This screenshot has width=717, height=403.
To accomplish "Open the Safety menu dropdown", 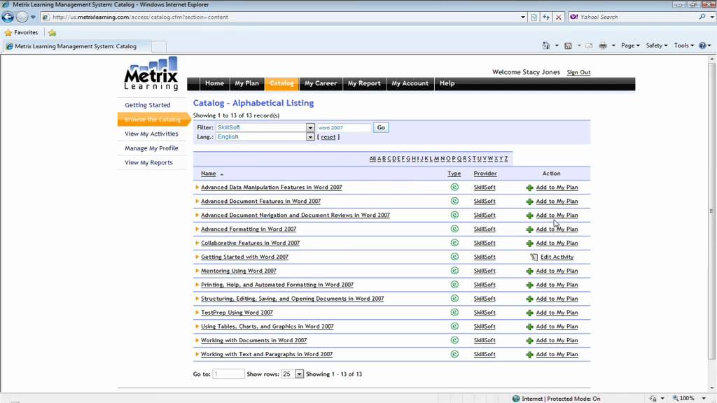I will point(657,45).
